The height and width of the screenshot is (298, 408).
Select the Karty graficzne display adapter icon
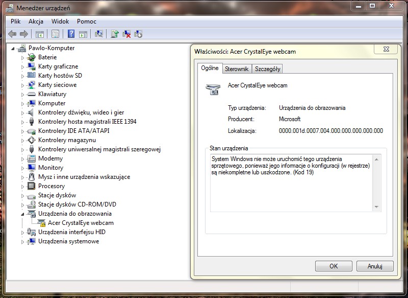(x=32, y=66)
